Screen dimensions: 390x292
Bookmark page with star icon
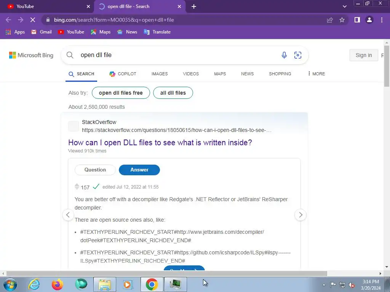[342, 20]
